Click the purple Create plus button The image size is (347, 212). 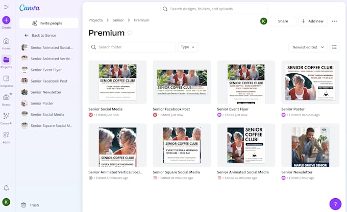coord(6,20)
